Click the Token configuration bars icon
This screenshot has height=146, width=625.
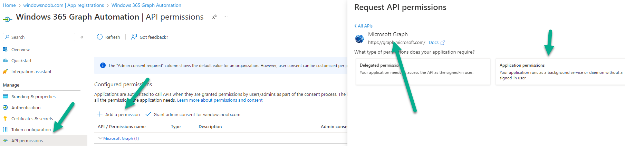point(5,130)
